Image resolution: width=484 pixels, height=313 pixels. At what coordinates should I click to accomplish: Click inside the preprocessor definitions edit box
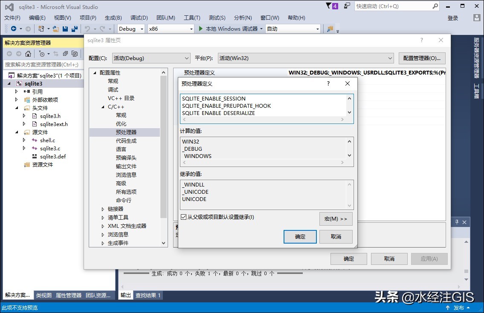[263, 106]
